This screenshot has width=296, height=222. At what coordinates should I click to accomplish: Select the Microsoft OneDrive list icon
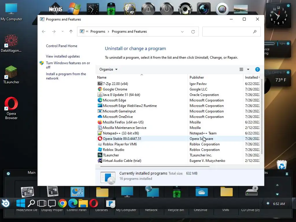coord(100,116)
